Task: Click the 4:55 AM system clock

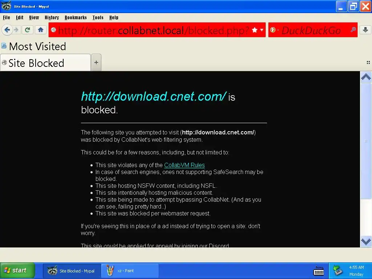Action: point(356,267)
